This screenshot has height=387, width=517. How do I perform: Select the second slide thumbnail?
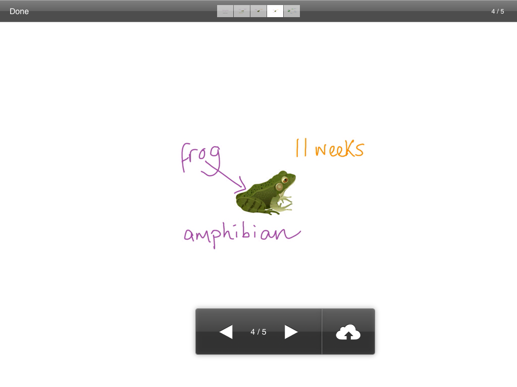click(x=242, y=11)
